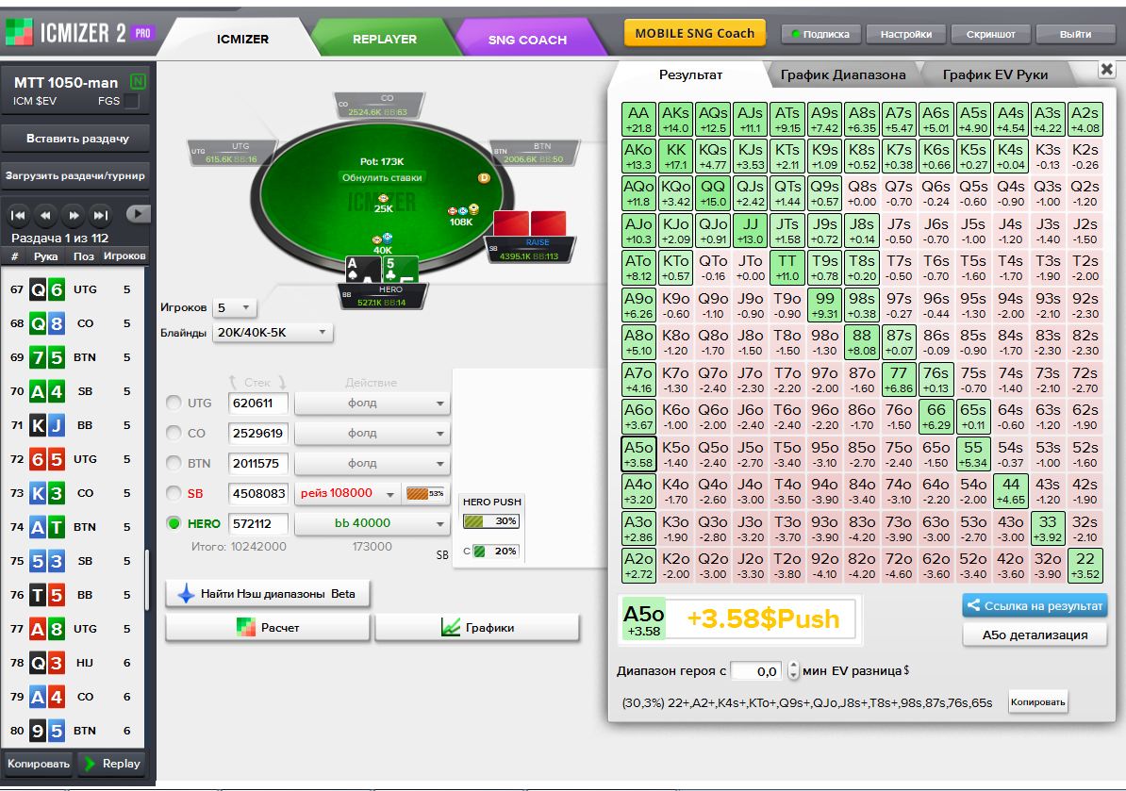Select the AA cell in range grid
The image size is (1126, 791).
[638, 119]
